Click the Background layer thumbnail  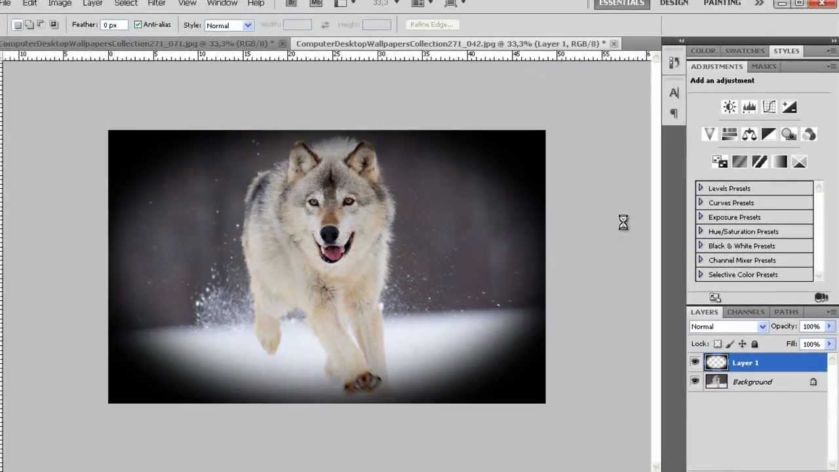pos(716,382)
